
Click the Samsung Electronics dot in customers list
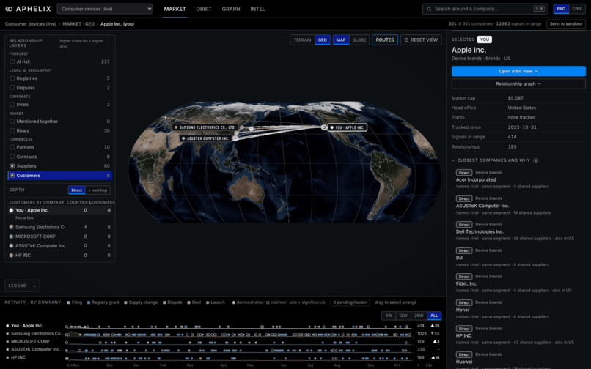click(11, 227)
